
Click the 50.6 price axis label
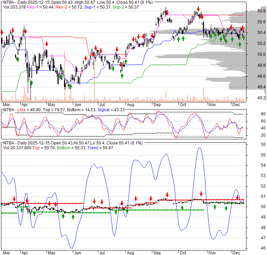pos(262,22)
